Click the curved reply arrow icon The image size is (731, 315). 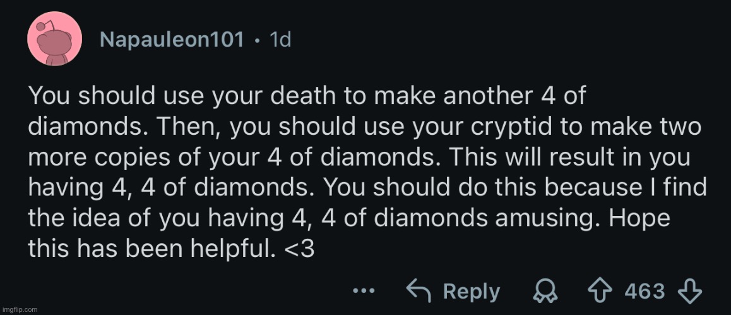tap(417, 291)
